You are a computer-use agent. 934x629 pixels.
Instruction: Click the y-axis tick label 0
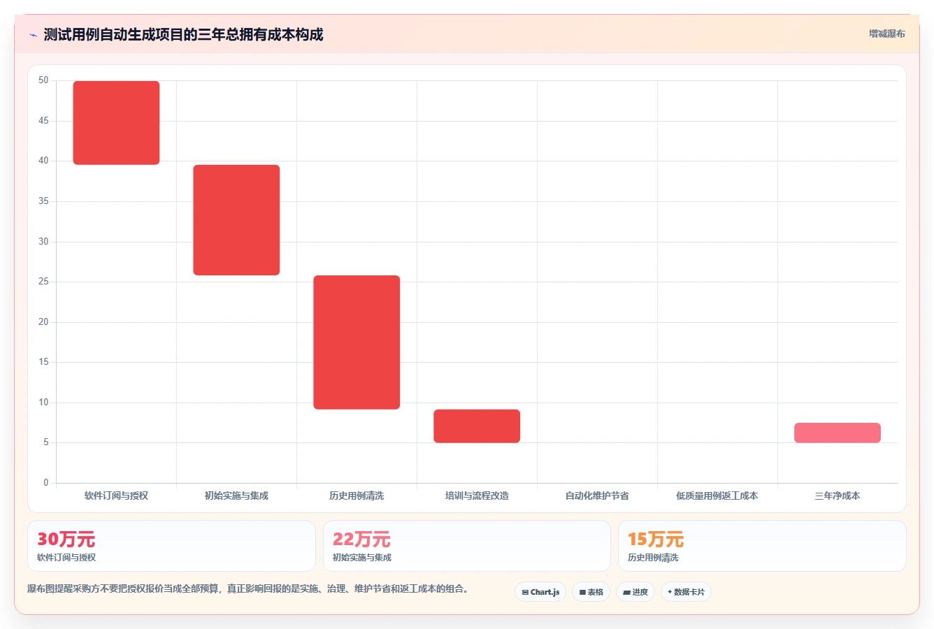46,483
